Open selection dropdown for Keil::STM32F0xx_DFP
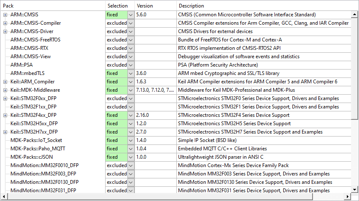Screen dimensions: 359x201 (x=131, y=98)
